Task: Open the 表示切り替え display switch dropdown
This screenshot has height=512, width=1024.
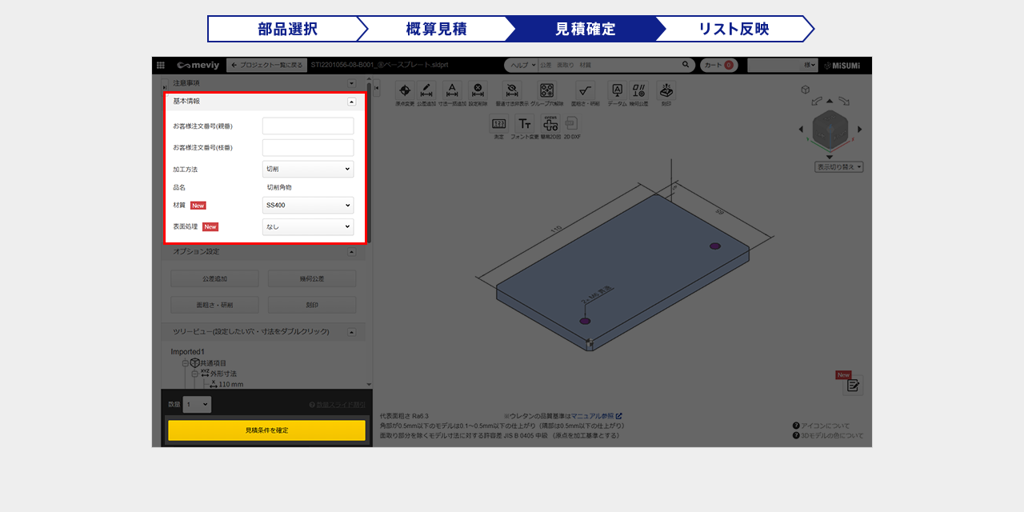Action: pyautogui.click(x=838, y=167)
